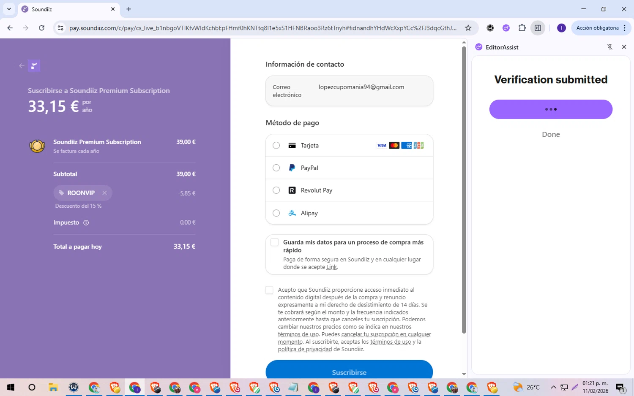This screenshot has height=396, width=634.
Task: Toggle the browser side panel button
Action: (x=538, y=28)
